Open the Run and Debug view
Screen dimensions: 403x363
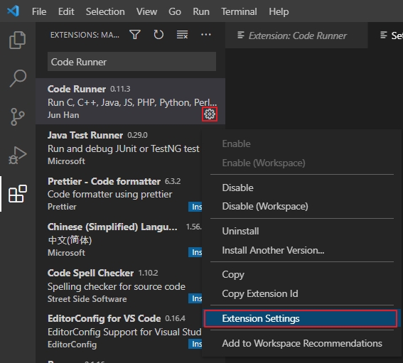(18, 155)
